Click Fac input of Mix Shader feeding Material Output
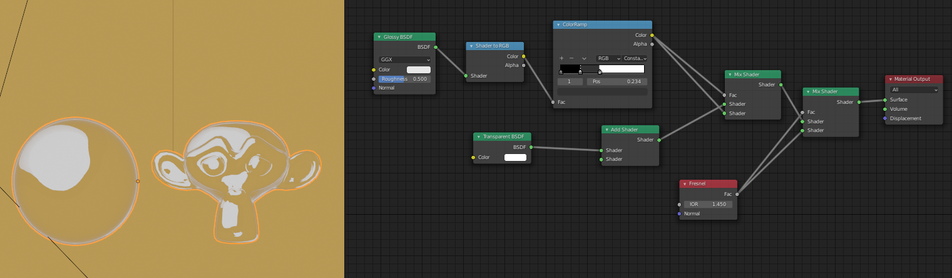 [802, 112]
